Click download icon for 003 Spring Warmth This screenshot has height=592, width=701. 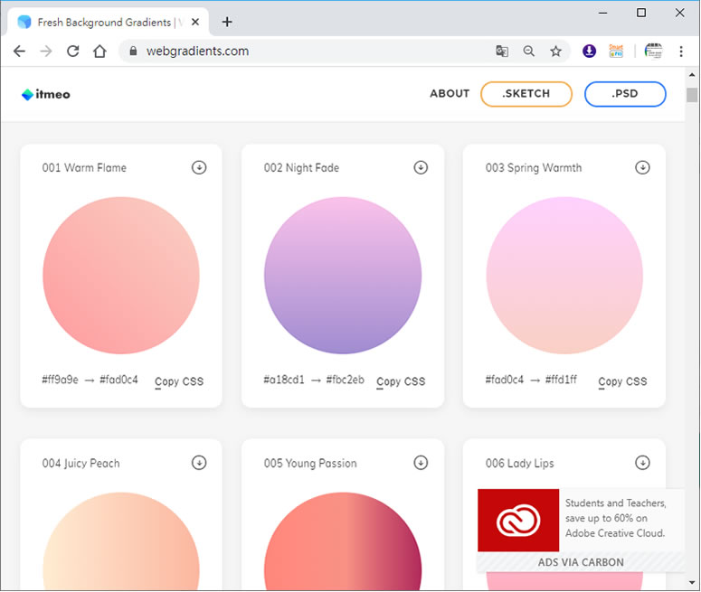[642, 167]
